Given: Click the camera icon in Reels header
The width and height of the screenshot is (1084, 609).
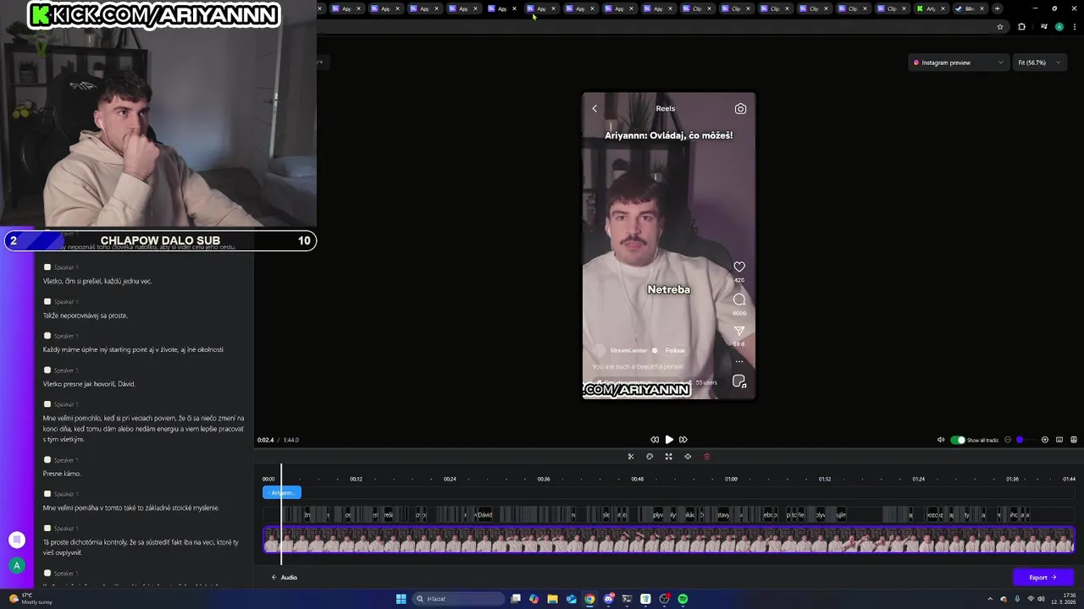Looking at the screenshot, I should pyautogui.click(x=740, y=108).
